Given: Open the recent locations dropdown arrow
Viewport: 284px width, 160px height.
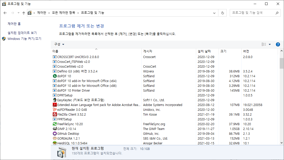Looking at the screenshot, I should 18,13.
